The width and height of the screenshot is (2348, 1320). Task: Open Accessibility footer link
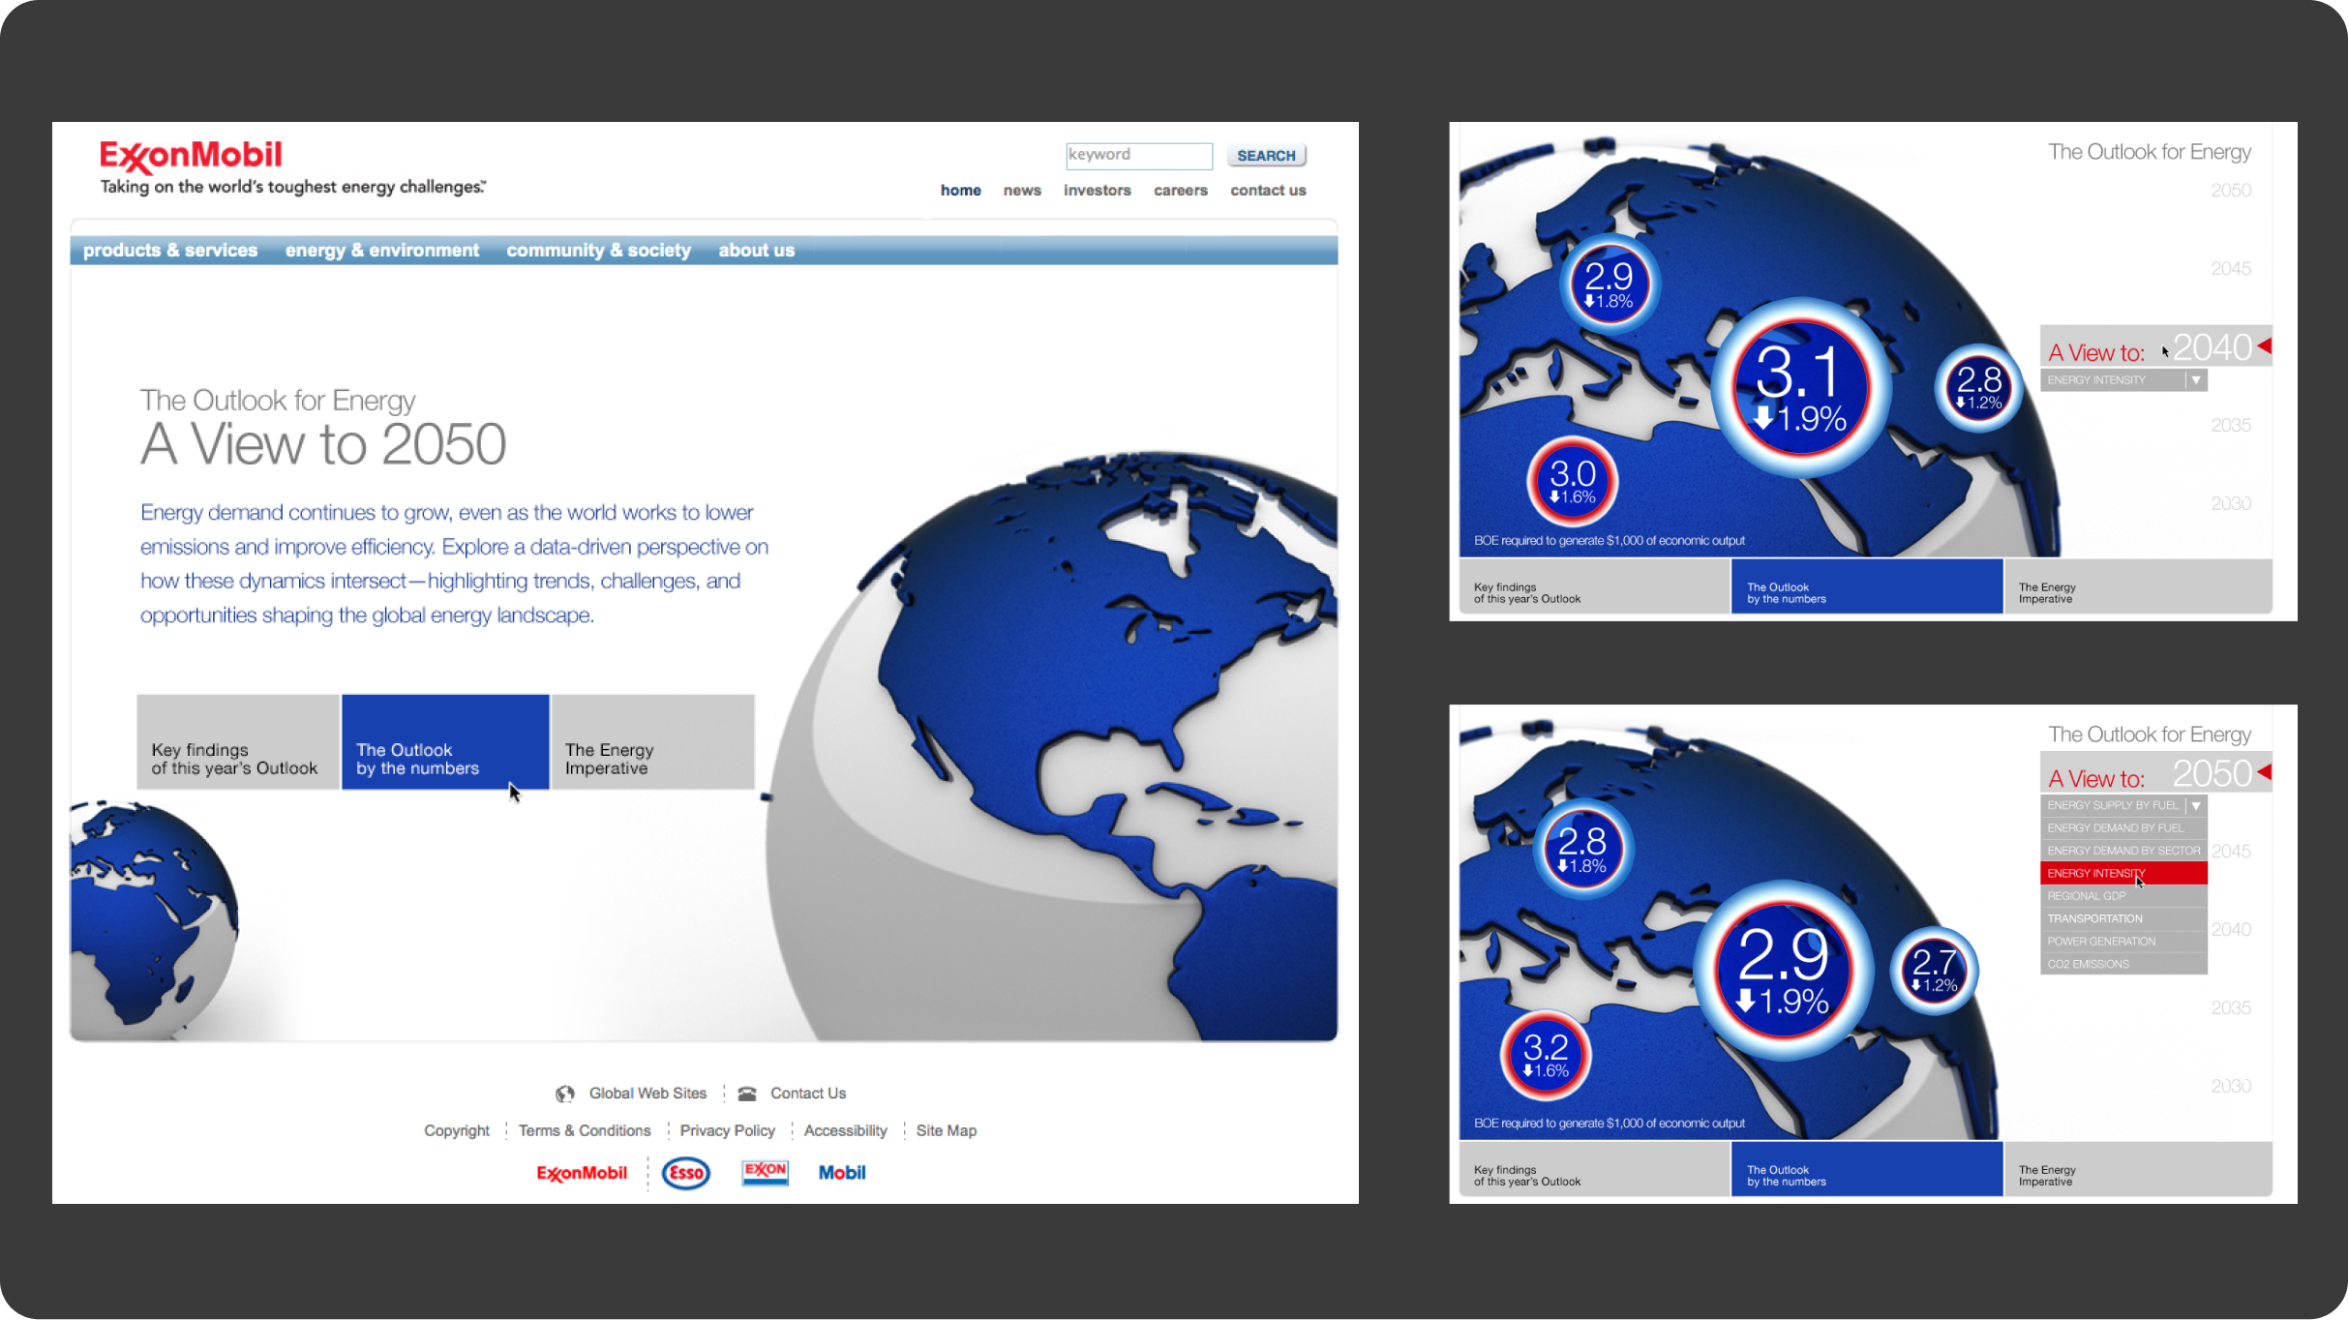pyautogui.click(x=846, y=1131)
